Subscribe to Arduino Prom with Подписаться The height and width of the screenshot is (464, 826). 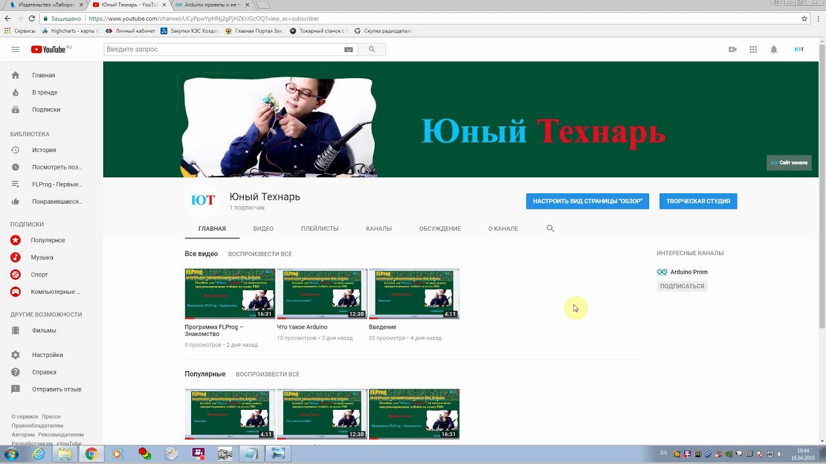pos(682,286)
